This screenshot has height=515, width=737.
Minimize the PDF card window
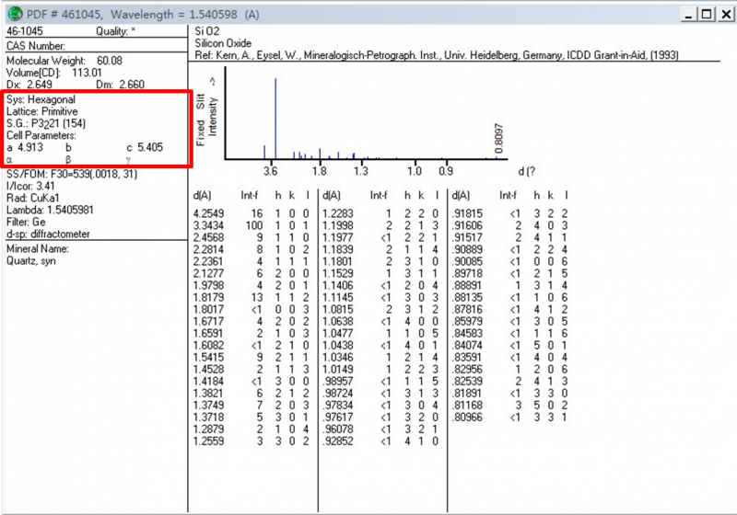(x=688, y=14)
